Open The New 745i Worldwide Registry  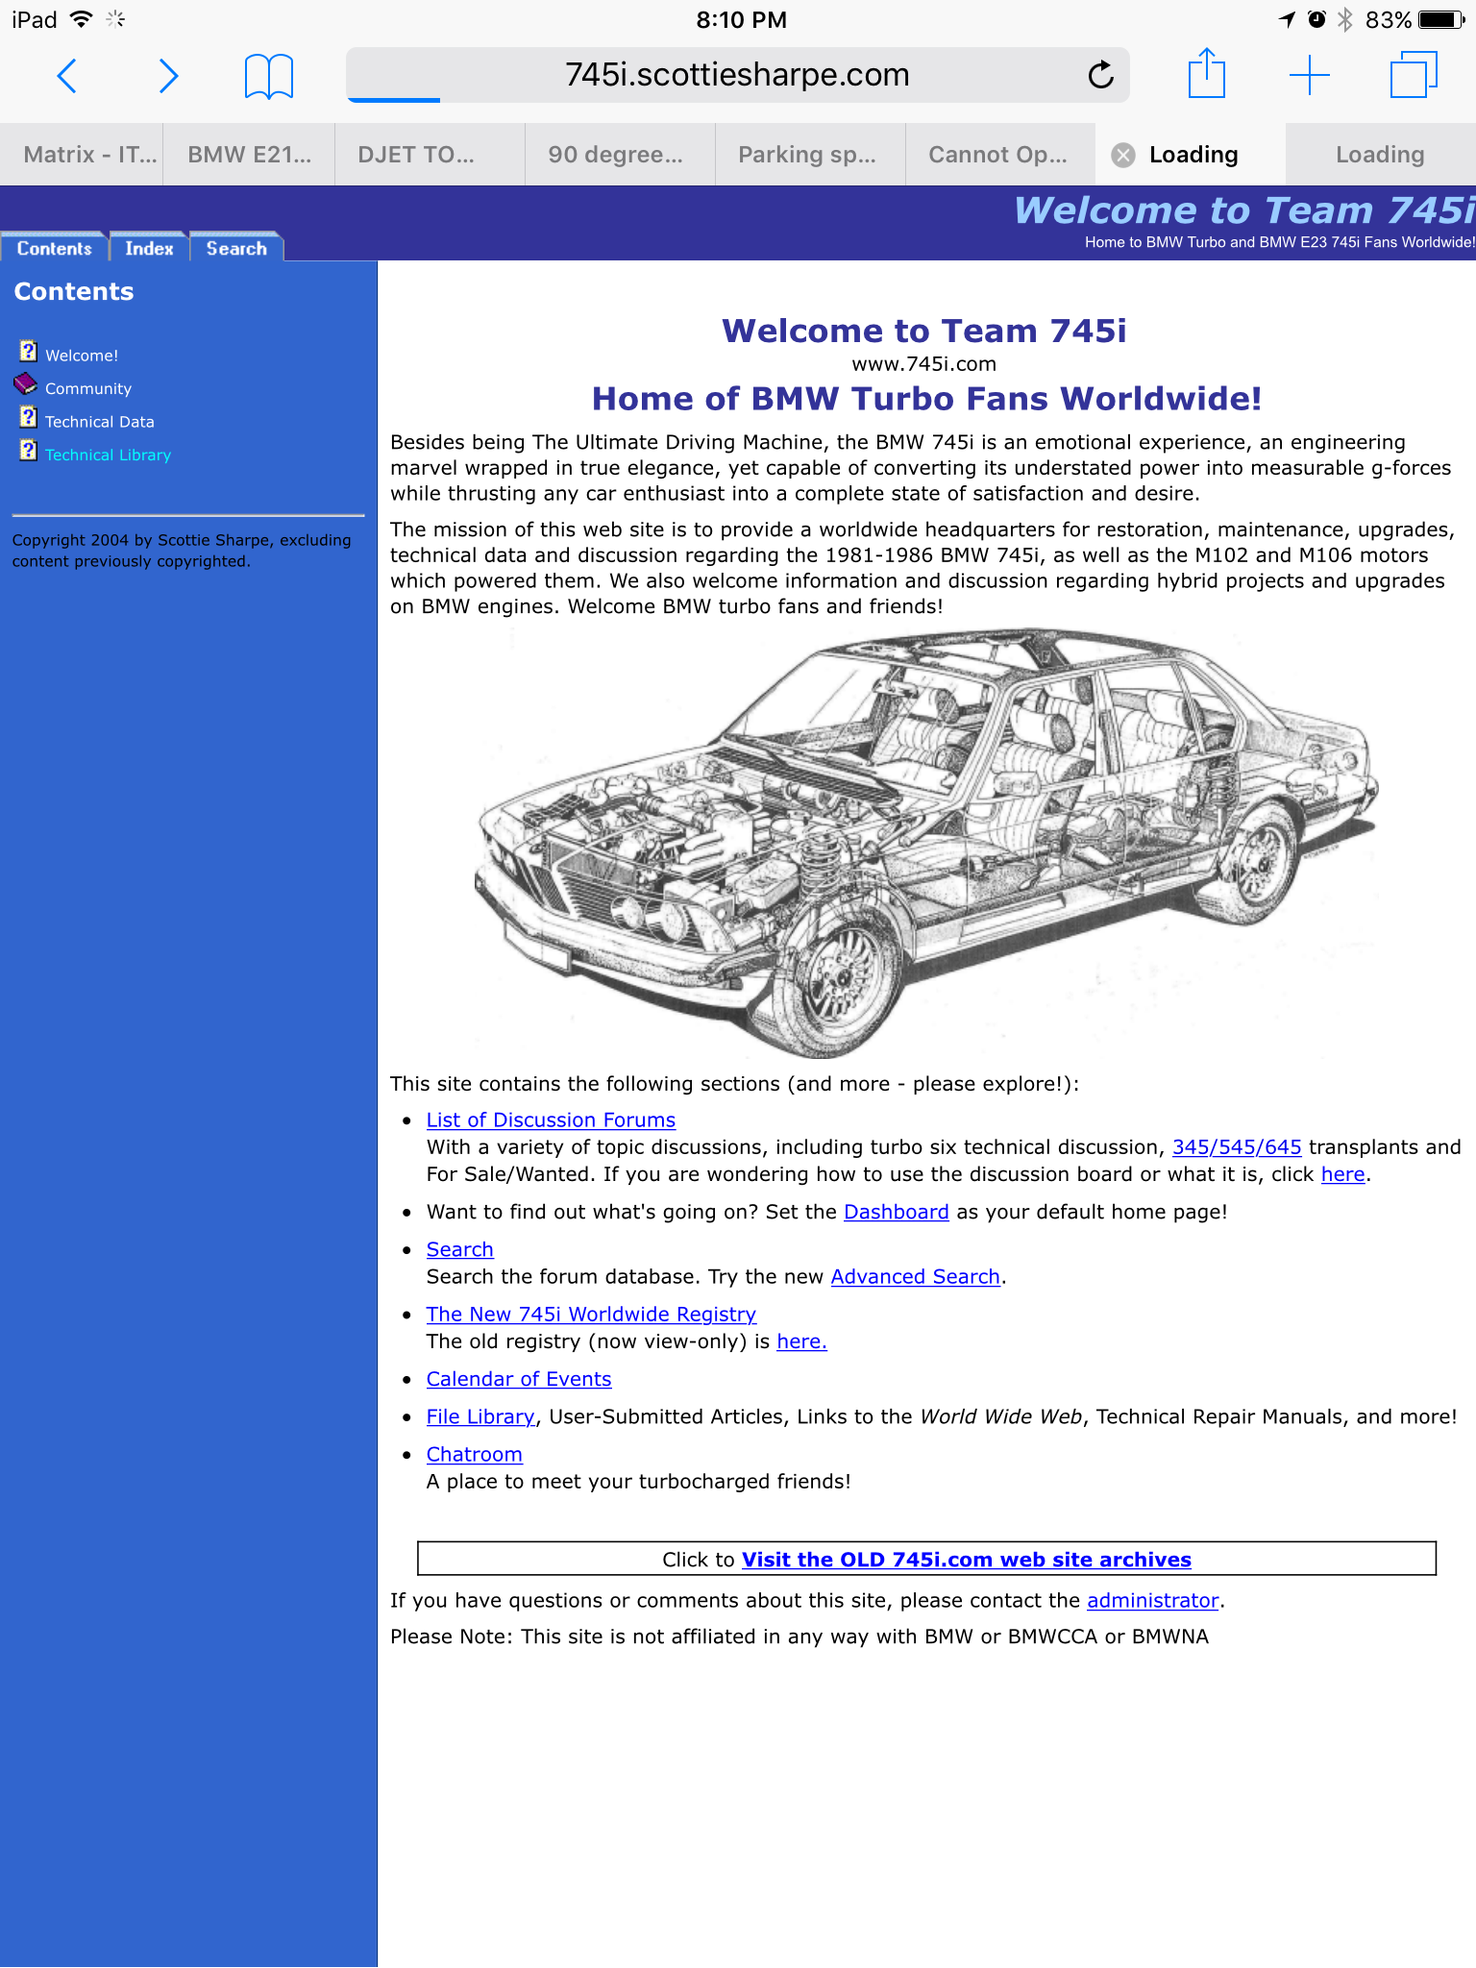(x=591, y=1314)
